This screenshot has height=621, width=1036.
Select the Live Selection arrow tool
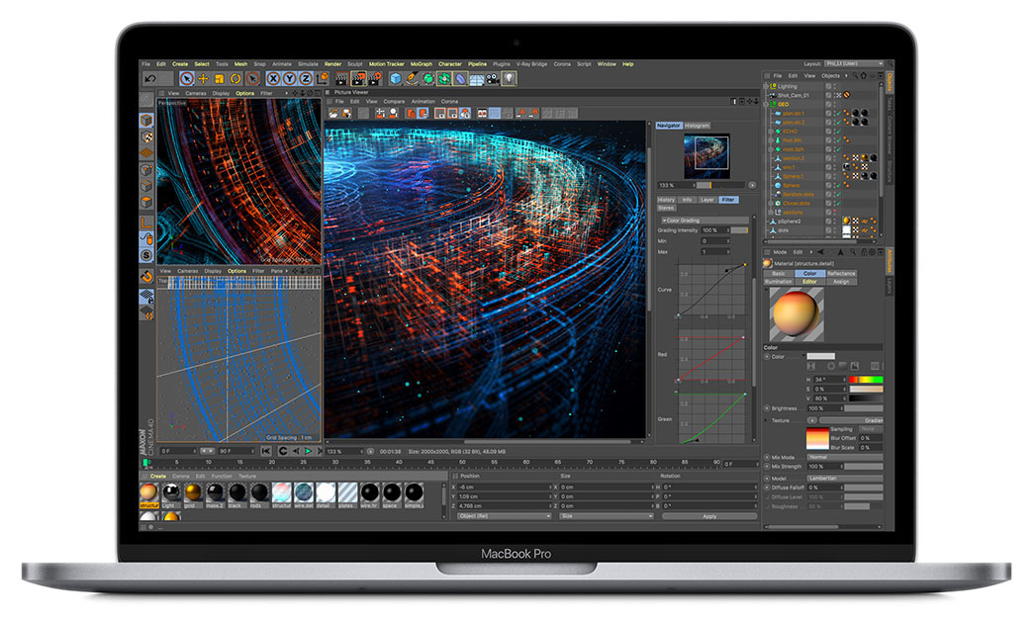[187, 78]
